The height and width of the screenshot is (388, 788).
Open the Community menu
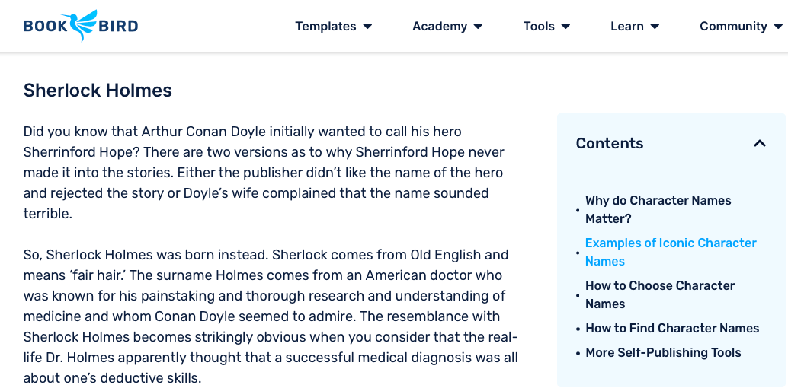click(733, 27)
